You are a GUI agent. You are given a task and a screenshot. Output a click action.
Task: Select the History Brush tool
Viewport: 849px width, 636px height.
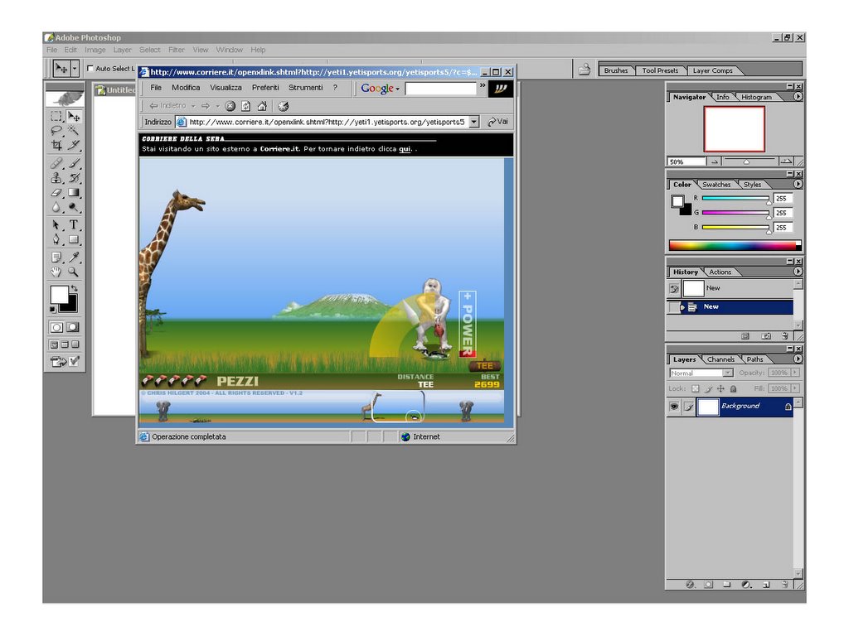tap(74, 177)
